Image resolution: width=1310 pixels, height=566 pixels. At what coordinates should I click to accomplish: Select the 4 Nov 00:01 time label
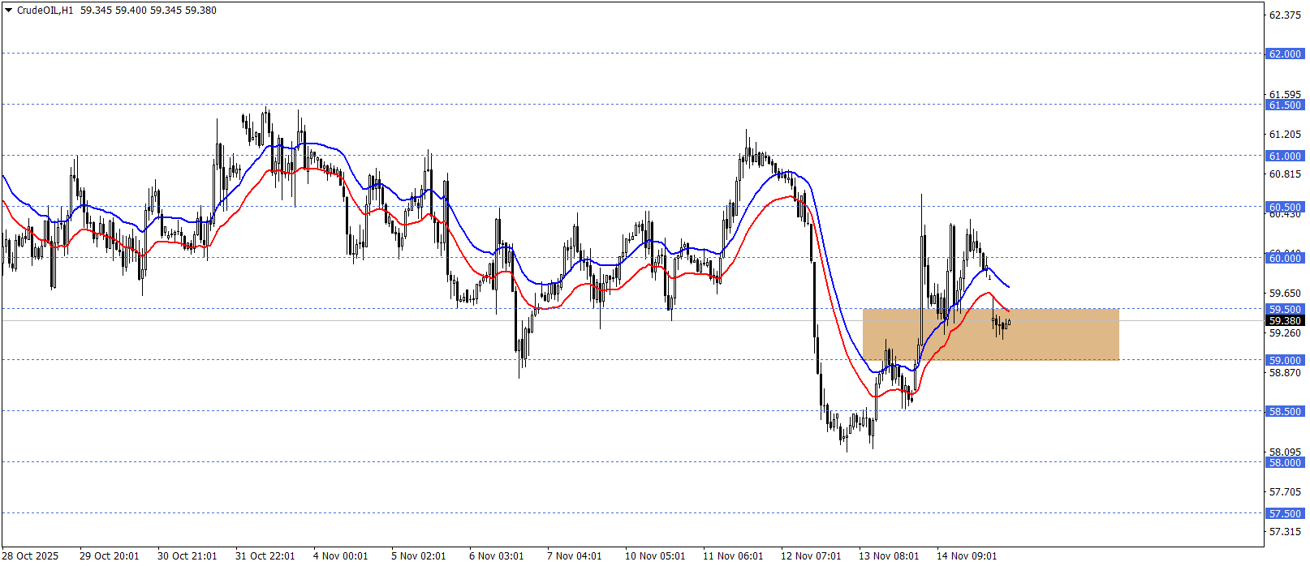(x=340, y=555)
